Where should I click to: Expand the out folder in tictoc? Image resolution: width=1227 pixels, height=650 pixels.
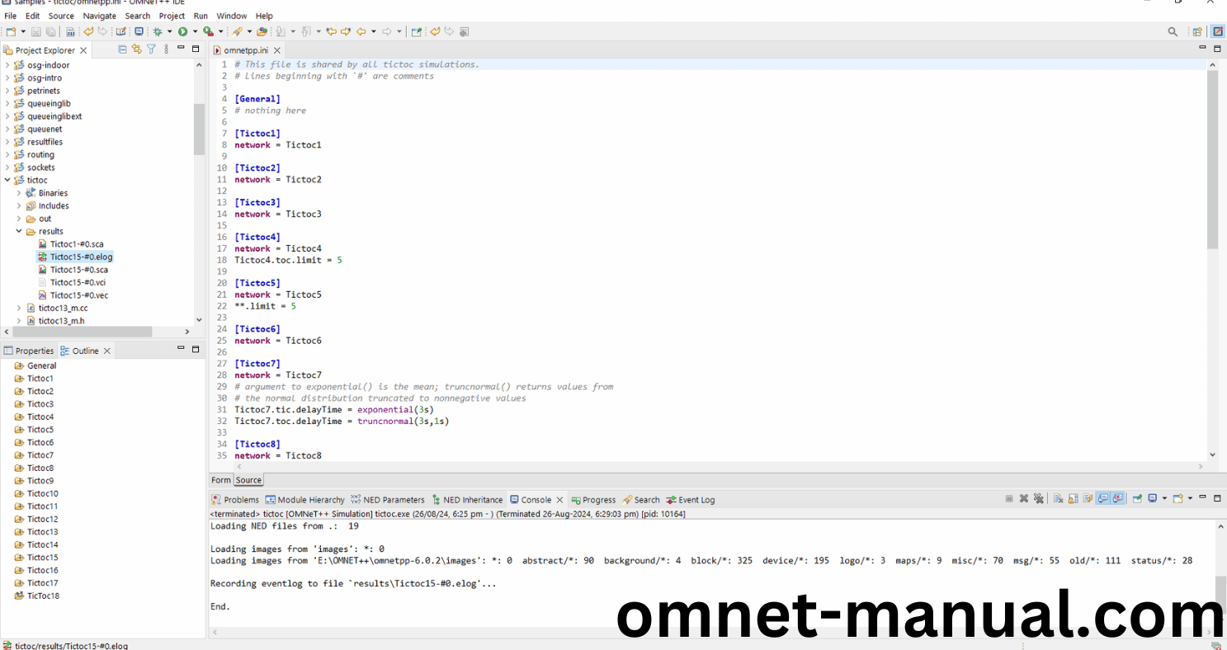point(19,219)
